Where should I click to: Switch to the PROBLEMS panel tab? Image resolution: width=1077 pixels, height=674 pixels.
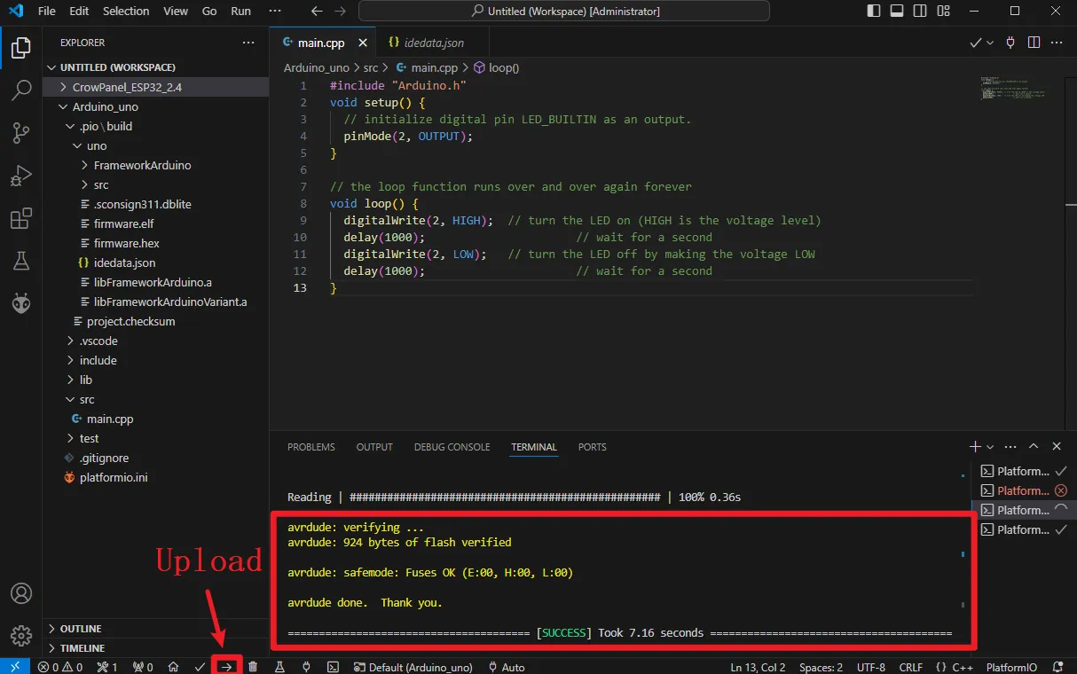(311, 447)
